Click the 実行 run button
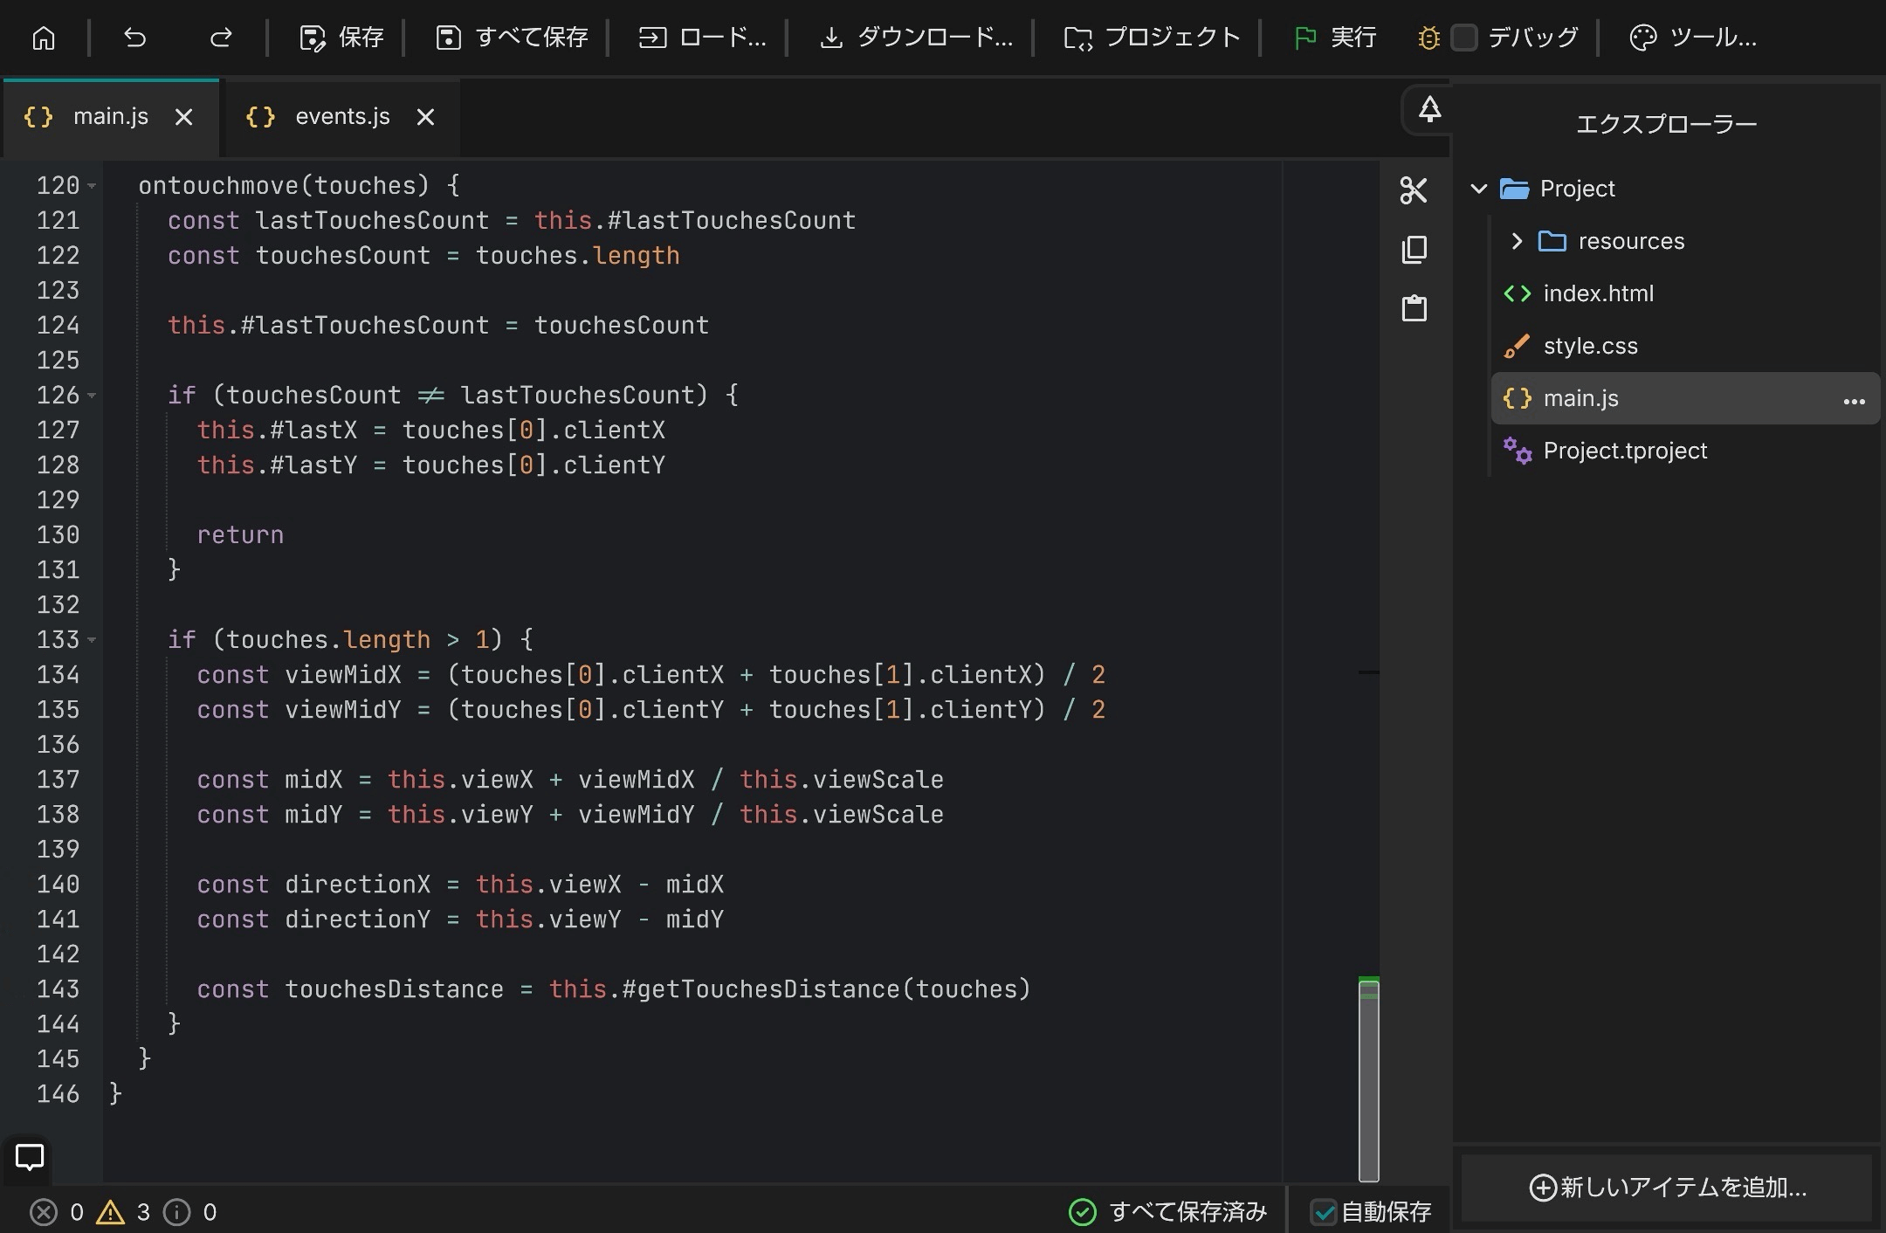Viewport: 1886px width, 1233px height. 1335,38
